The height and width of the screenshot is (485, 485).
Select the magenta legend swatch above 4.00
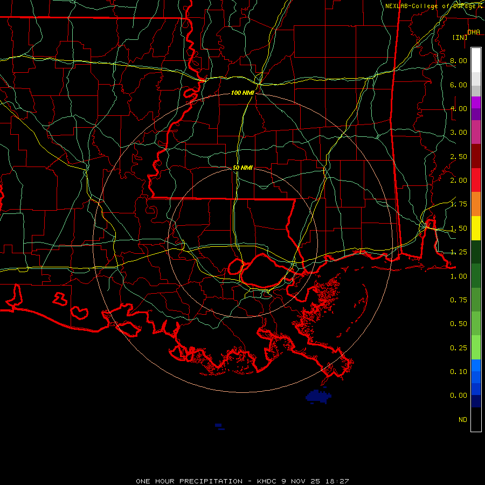tap(476, 102)
